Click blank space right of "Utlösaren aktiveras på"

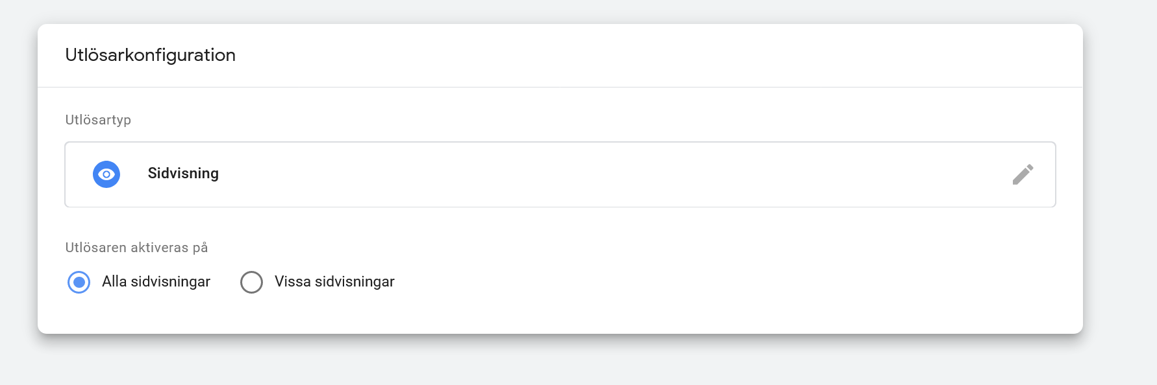click(584, 248)
